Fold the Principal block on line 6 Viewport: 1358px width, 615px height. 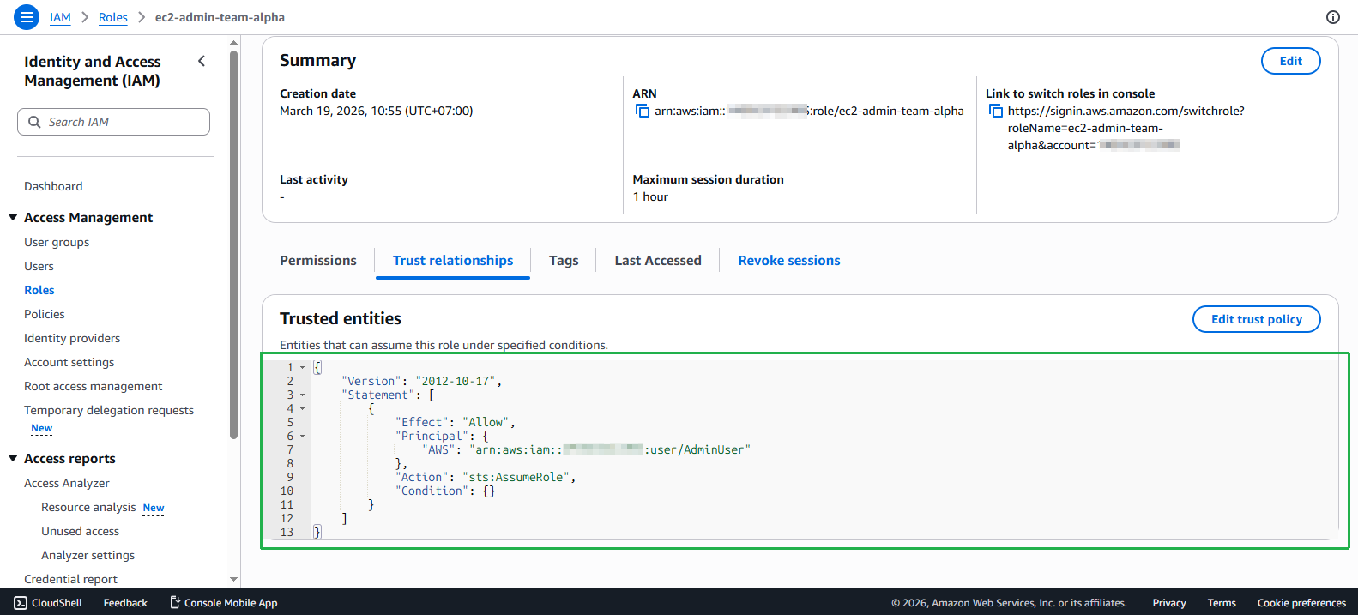pos(302,437)
